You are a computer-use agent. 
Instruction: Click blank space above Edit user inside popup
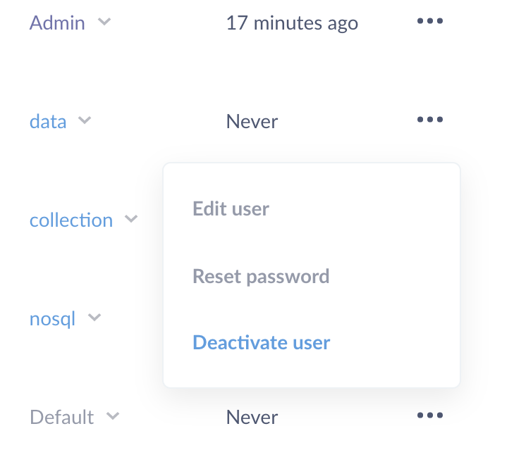click(x=310, y=178)
